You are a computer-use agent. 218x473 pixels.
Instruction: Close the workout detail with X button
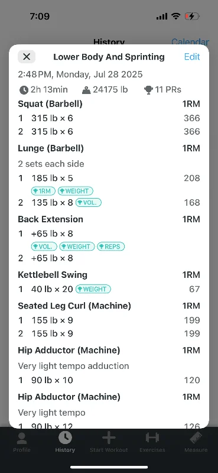point(27,57)
